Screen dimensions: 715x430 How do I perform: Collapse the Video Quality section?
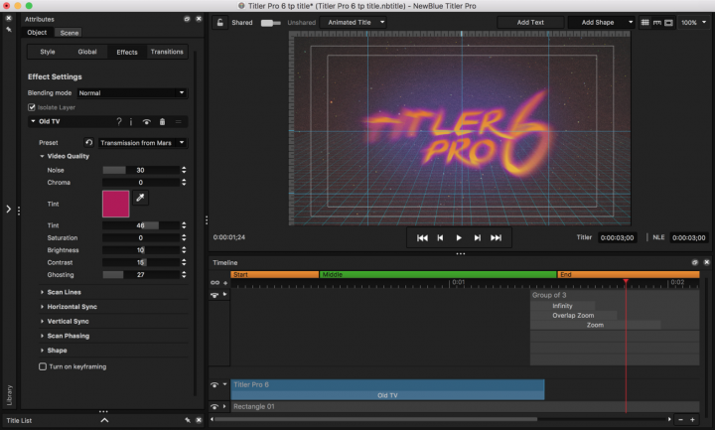tap(42, 156)
